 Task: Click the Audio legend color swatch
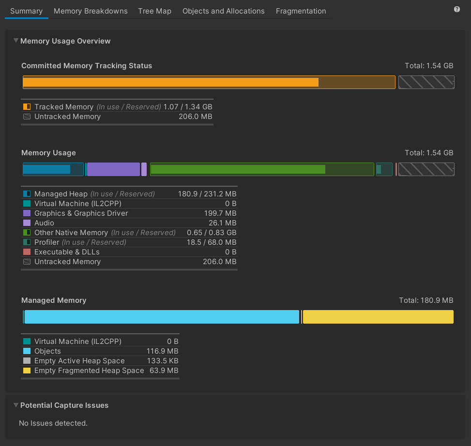pos(27,223)
